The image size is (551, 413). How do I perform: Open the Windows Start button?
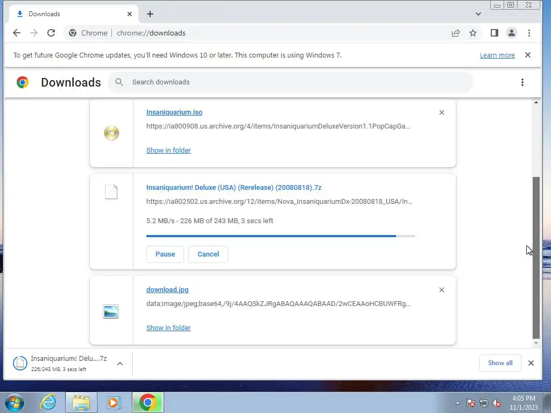[x=15, y=402]
